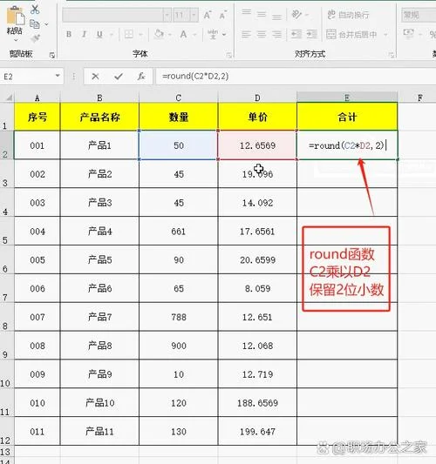Toggle Bold formatting
The image size is (436, 464).
click(x=69, y=34)
